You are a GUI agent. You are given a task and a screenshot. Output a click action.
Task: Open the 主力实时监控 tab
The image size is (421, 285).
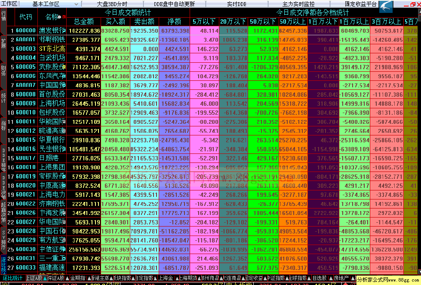pyautogui.click(x=298, y=4)
